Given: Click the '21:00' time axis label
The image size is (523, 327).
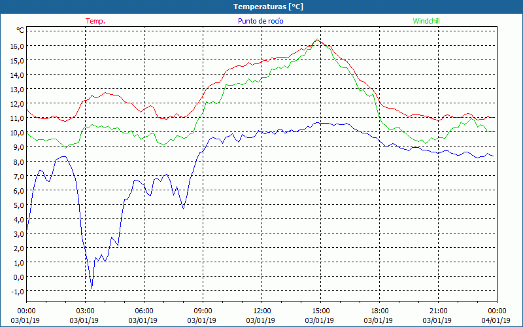Looking at the screenshot, I should 438,311.
